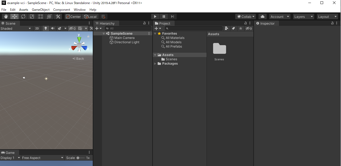Screen dimensions: 341x166
Task: Open grid settings dropdown arrow
Action: tap(86, 28)
